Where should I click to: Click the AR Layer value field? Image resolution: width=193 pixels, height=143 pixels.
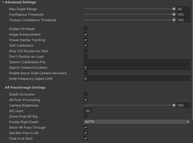(88, 111)
